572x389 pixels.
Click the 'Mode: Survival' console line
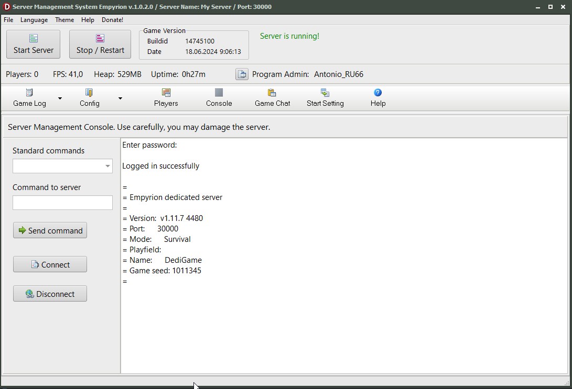point(156,239)
